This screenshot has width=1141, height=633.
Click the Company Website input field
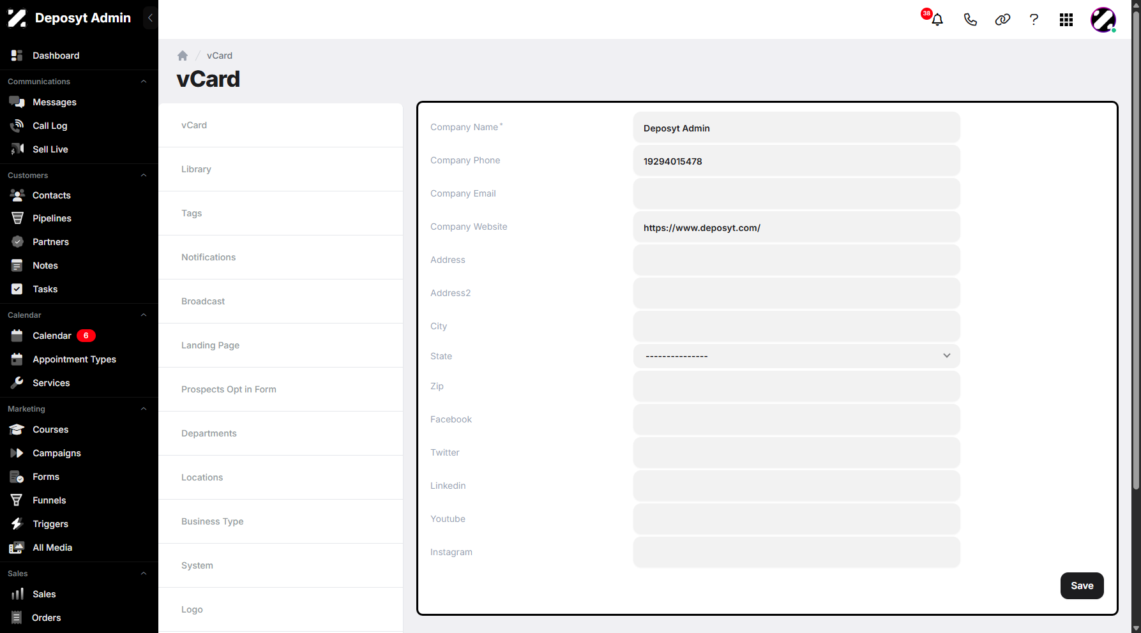[796, 227]
